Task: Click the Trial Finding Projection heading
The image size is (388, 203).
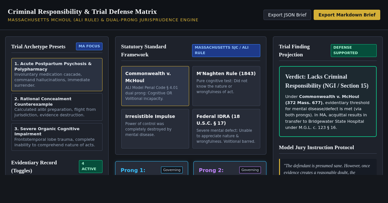Action: click(x=294, y=51)
